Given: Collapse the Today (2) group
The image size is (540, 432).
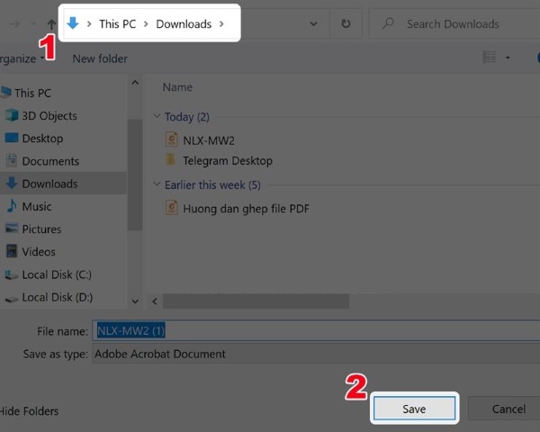Looking at the screenshot, I should (157, 117).
